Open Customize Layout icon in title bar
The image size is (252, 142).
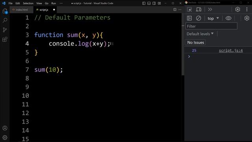point(159,3)
